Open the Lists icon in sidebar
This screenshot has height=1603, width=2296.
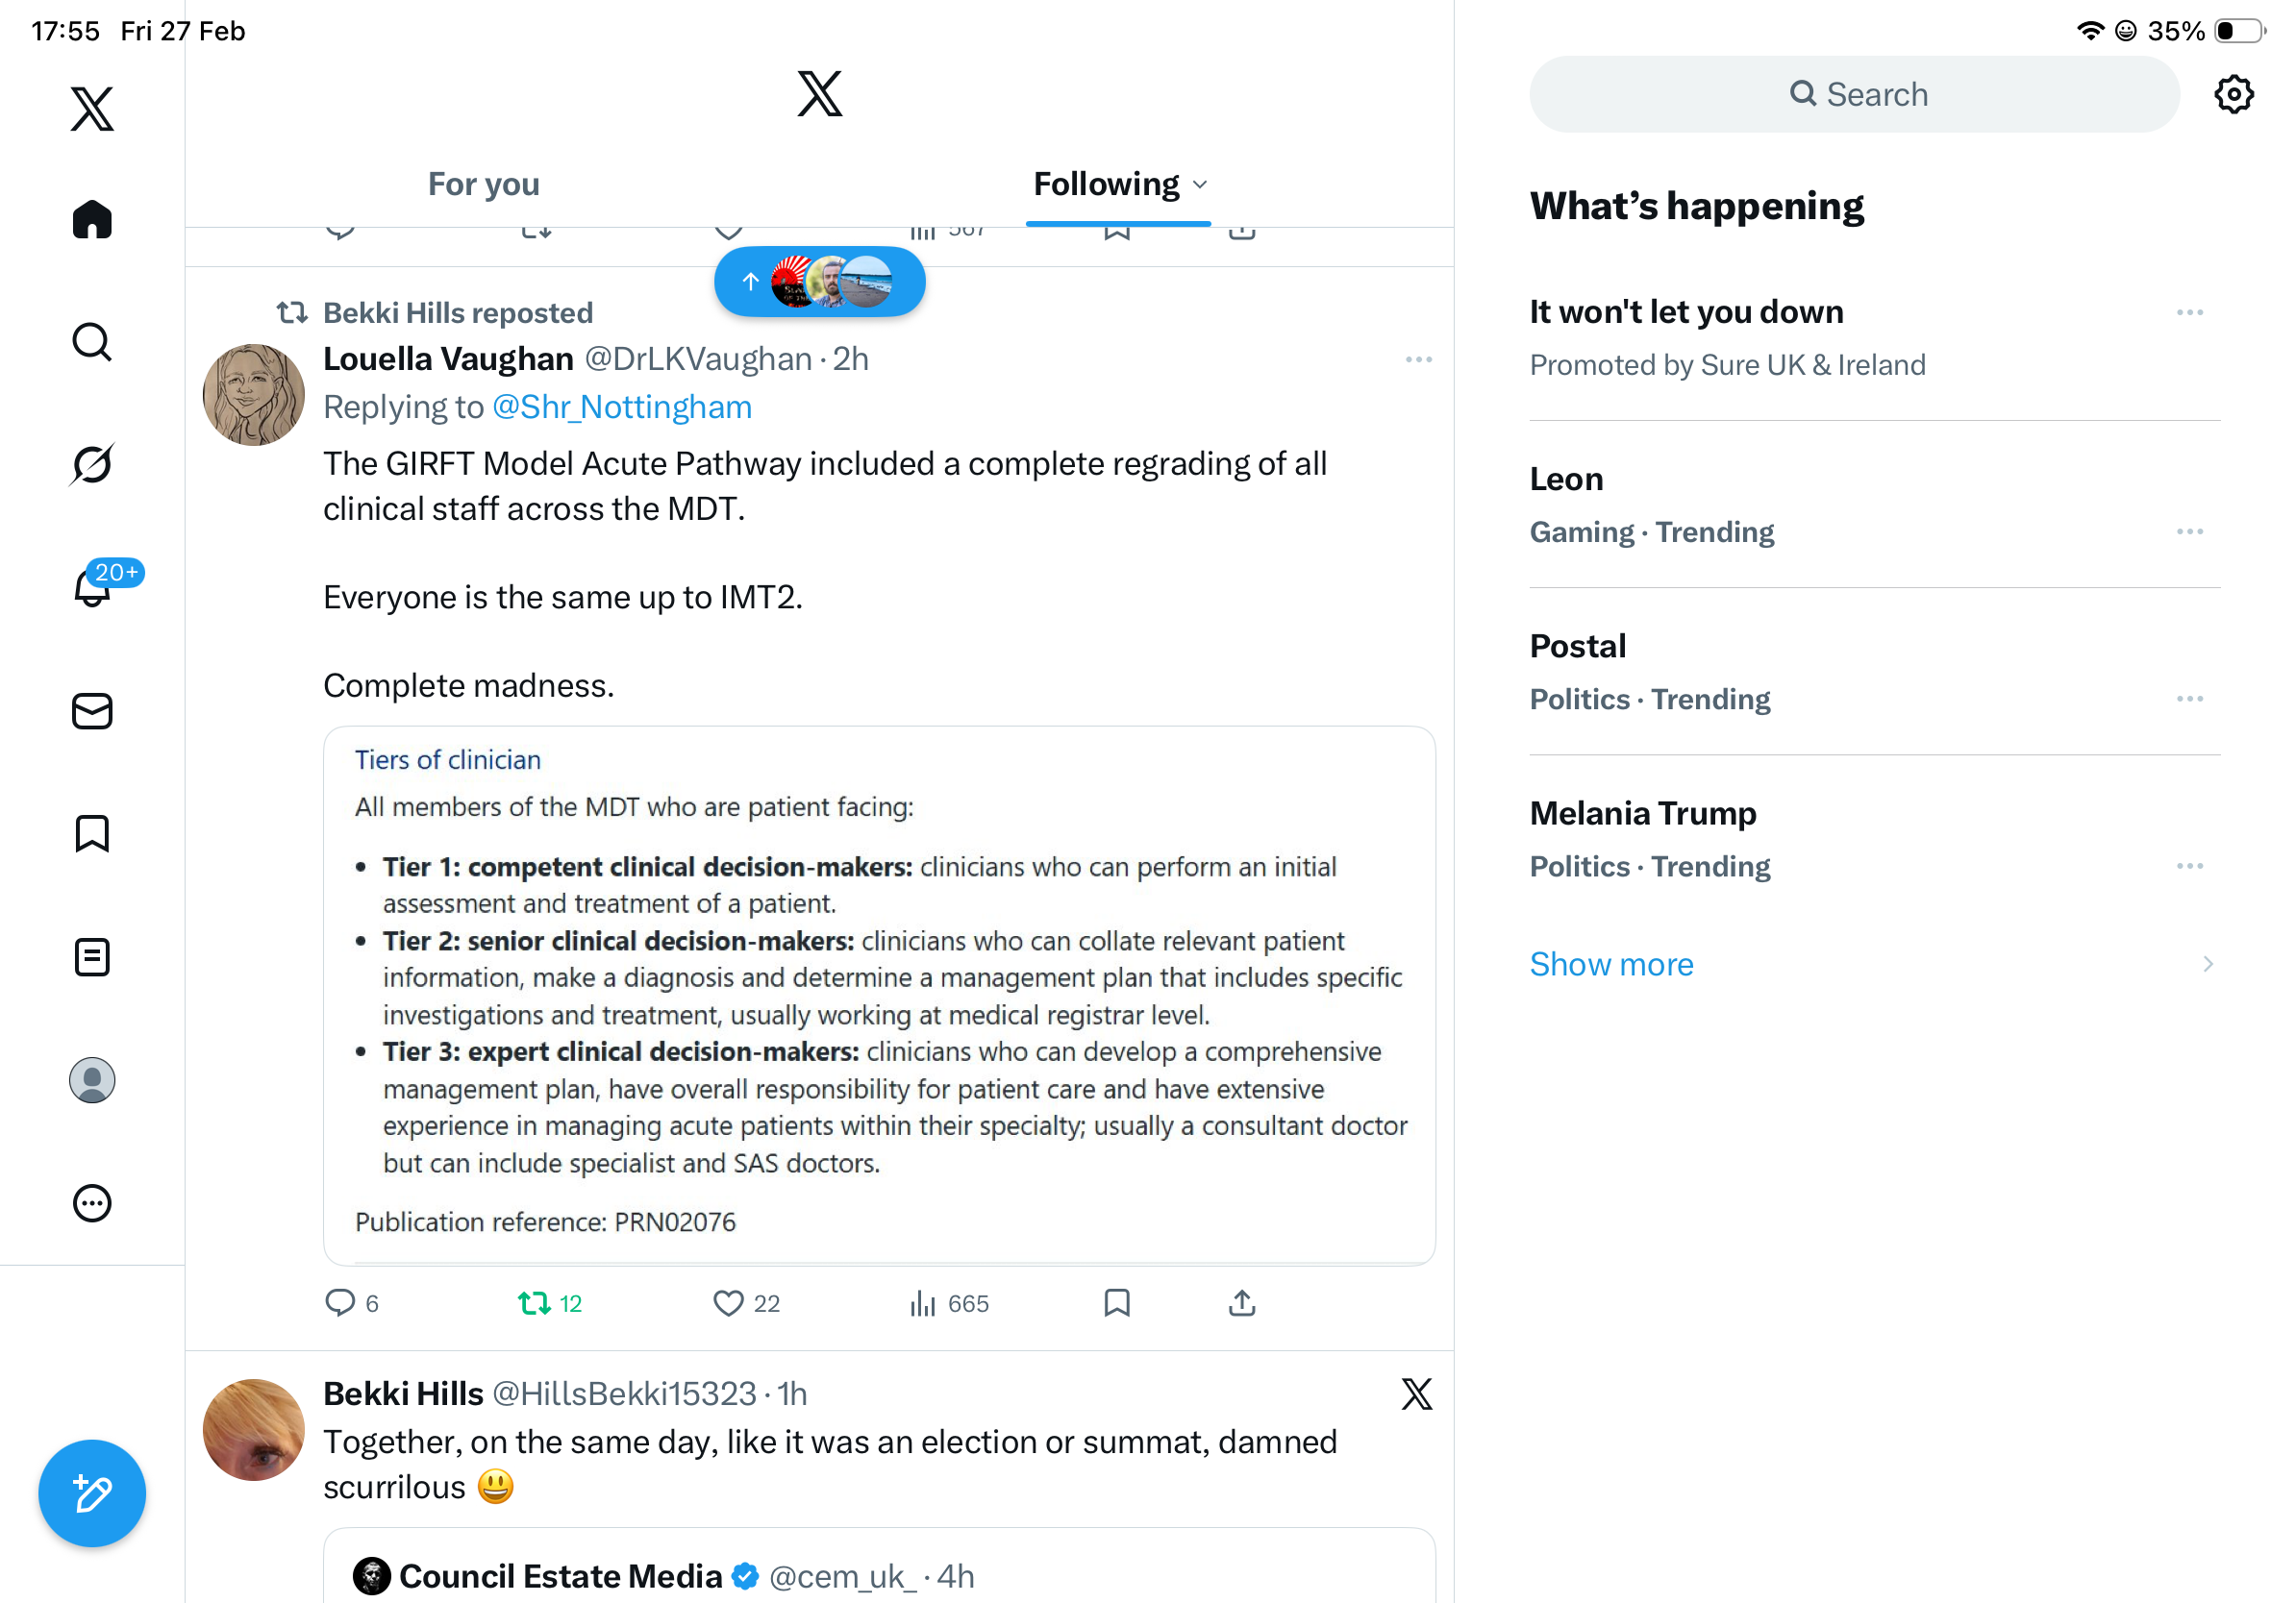[92, 957]
